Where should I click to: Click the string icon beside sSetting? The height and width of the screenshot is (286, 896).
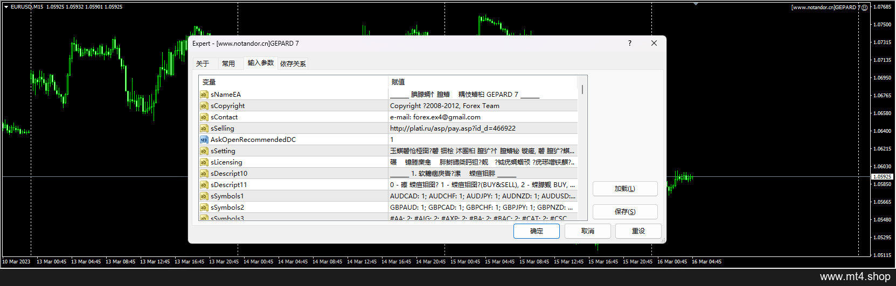204,151
